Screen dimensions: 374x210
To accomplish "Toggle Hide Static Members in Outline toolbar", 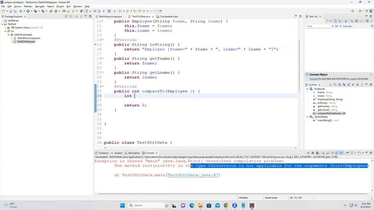I will (349, 85).
